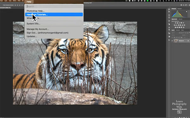Open the 3D menu
Image resolution: width=190 pixels, height=118 pixels.
click(x=23, y=1)
